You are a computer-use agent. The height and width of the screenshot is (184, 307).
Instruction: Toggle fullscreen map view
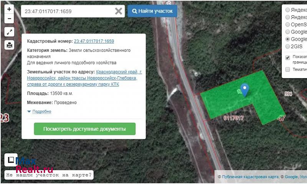coord(9,32)
